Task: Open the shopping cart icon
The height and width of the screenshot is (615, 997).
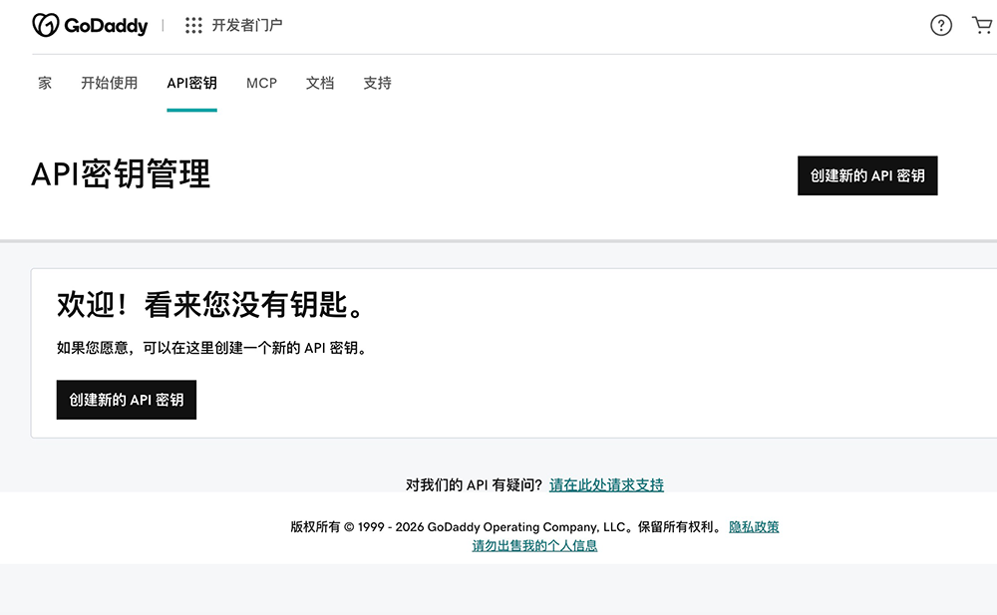Action: (982, 26)
